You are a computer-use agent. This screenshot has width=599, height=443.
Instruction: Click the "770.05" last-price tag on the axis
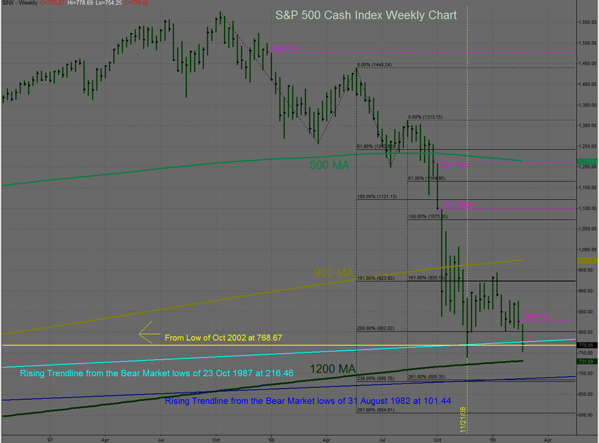coord(586,345)
